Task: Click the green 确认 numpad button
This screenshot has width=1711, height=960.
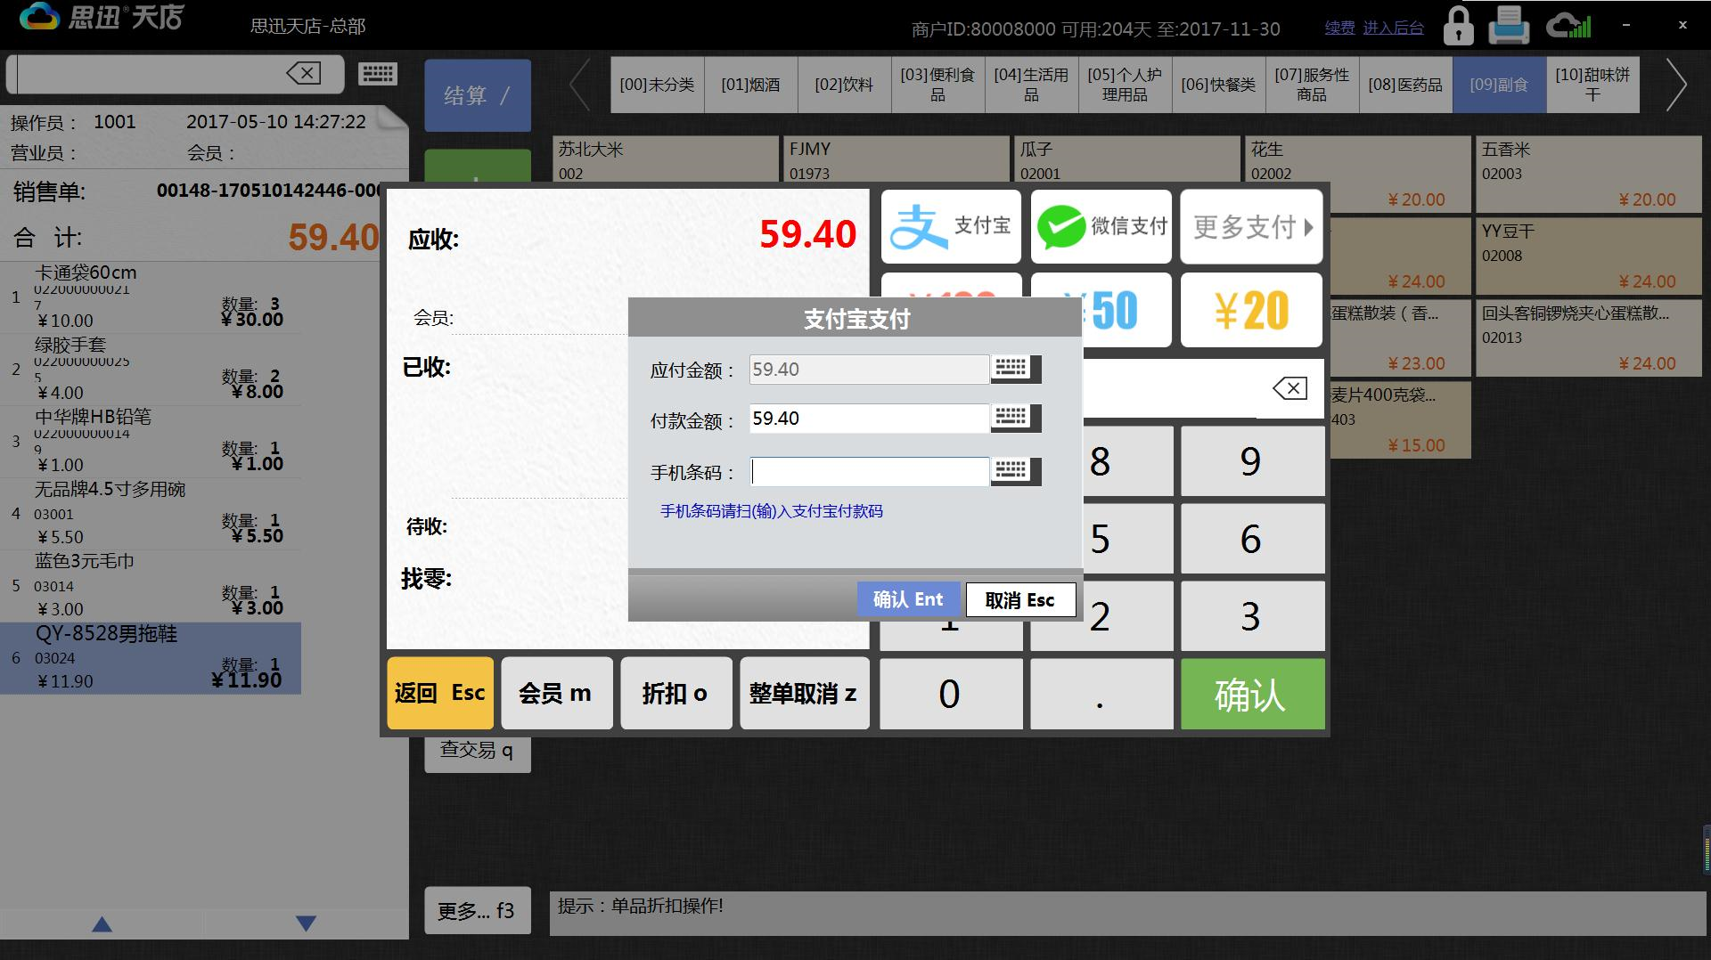Action: 1252,694
